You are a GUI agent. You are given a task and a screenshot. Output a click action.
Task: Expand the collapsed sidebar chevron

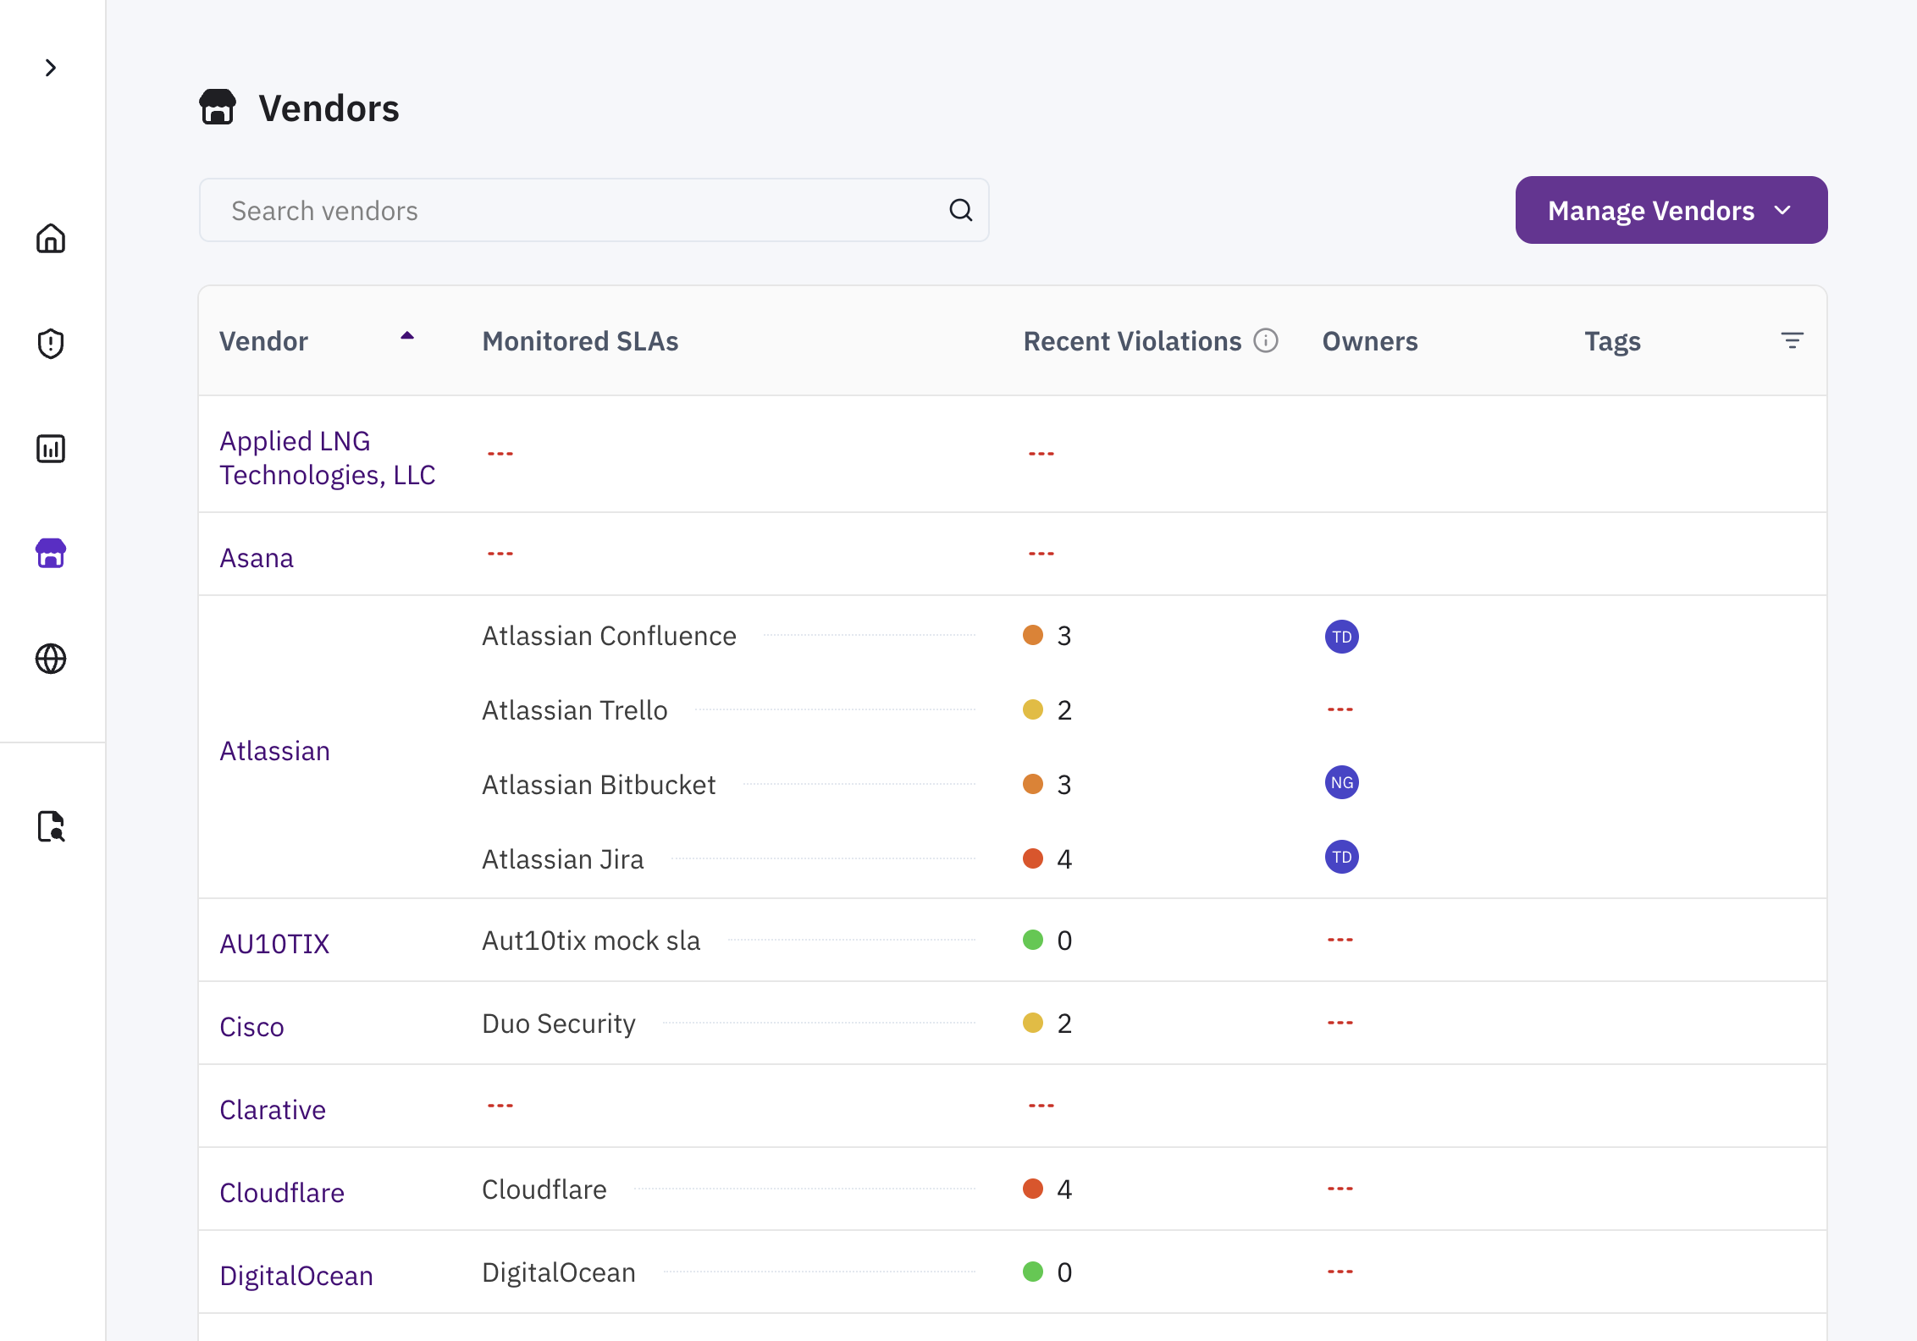[51, 68]
